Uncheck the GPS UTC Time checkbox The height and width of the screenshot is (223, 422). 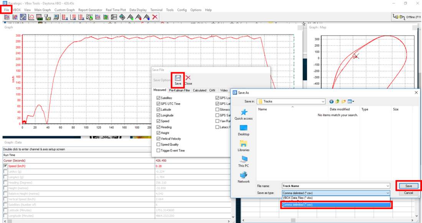[x=158, y=104]
